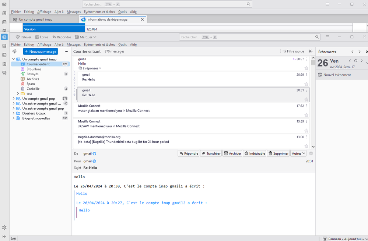The height and width of the screenshot is (241, 368).
Task: Open Fichier menu in front window
Action: (x=16, y=44)
